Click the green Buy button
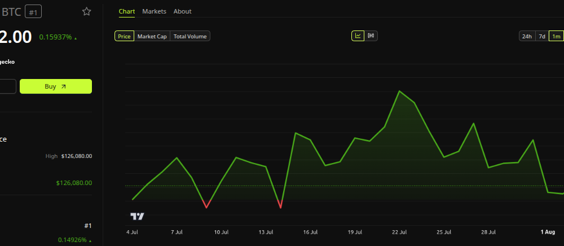 click(56, 86)
